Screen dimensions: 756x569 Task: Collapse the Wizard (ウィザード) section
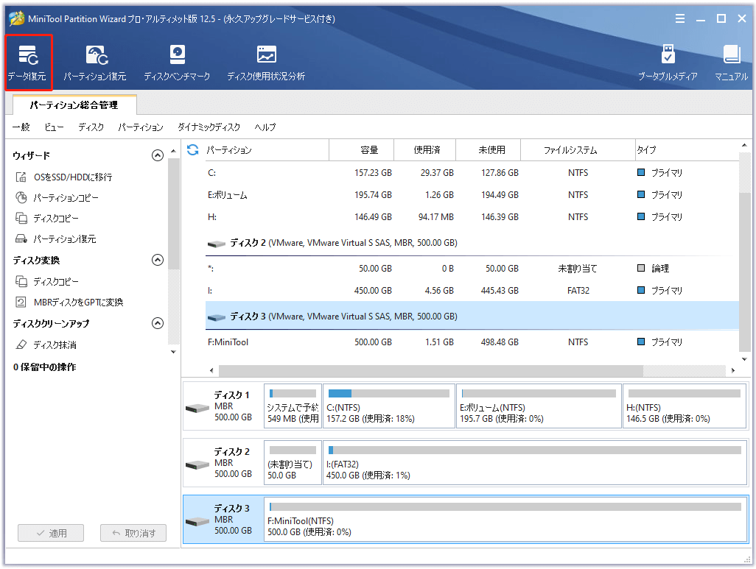pos(157,155)
